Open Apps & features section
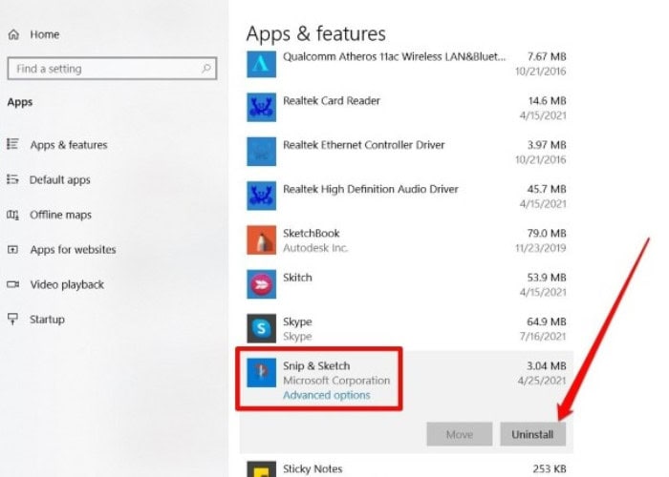 (x=69, y=145)
